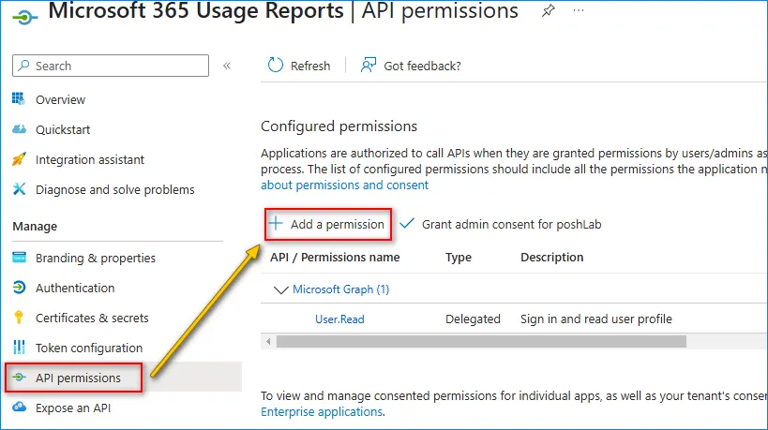Refresh the permissions list
The width and height of the screenshot is (768, 430).
pyautogui.click(x=299, y=66)
